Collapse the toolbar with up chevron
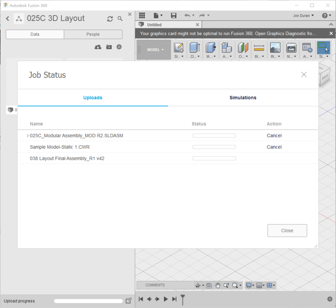The width and height of the screenshot is (336, 308). point(331,25)
